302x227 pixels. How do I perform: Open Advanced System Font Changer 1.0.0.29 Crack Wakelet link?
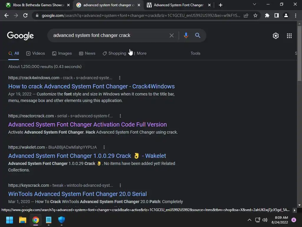(x=87, y=156)
